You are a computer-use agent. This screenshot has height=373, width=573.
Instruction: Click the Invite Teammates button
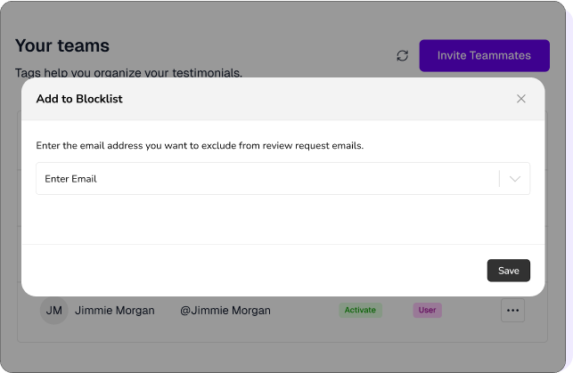484,55
